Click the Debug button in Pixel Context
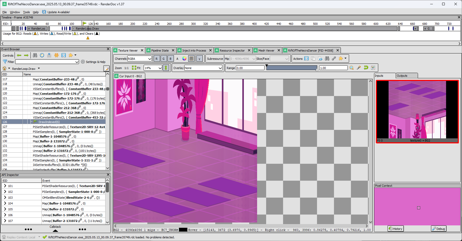The height and width of the screenshot is (241, 462). (439, 229)
